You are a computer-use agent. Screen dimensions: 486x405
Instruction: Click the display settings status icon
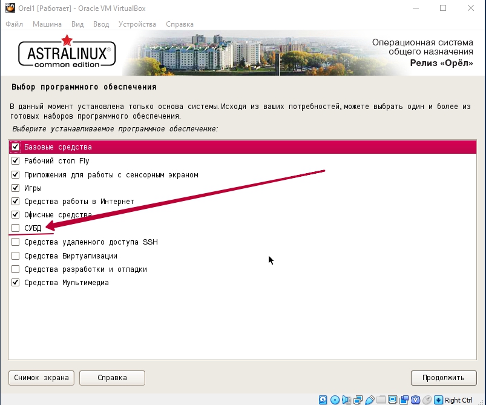click(x=392, y=400)
